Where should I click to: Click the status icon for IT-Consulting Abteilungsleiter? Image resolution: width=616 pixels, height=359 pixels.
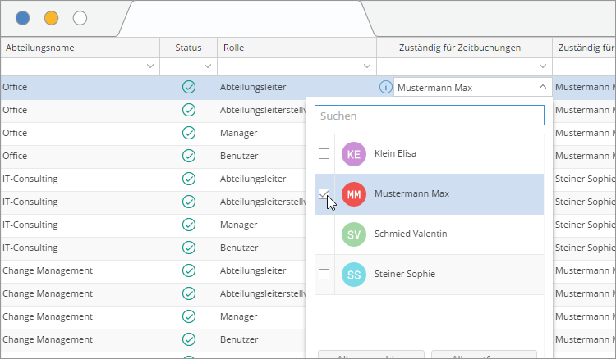[188, 179]
